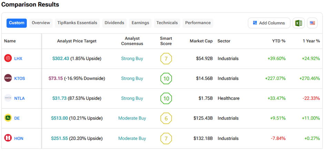Select the Custom tab
Screen dimensions: 324x151
[x=17, y=23]
